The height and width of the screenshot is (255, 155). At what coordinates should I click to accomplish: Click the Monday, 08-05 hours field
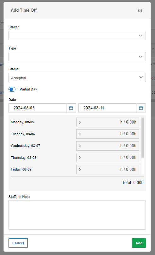[107, 122]
